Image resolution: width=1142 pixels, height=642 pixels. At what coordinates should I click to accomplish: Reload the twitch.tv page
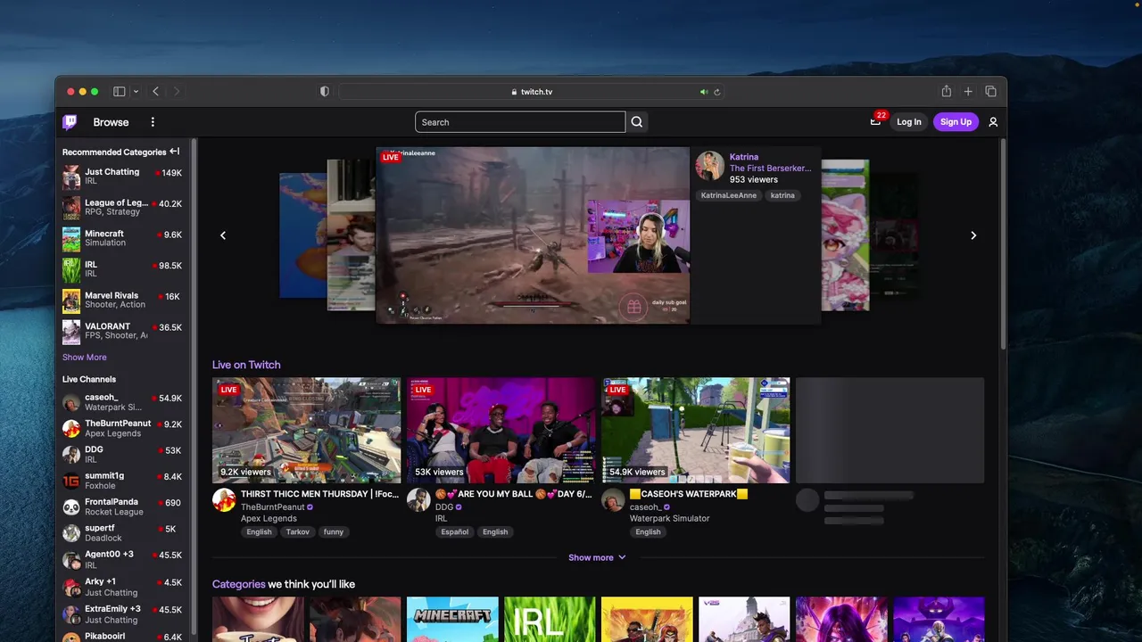point(716,92)
